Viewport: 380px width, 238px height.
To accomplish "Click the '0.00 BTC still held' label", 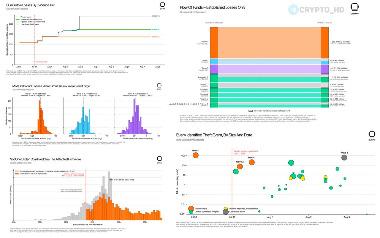I will [337, 84].
